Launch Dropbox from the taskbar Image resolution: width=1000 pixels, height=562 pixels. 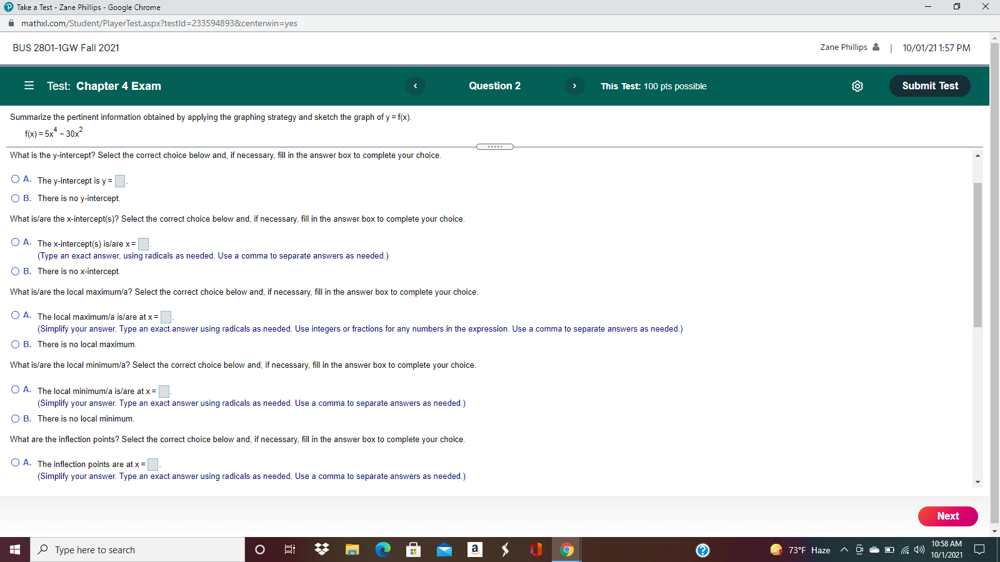point(322,550)
